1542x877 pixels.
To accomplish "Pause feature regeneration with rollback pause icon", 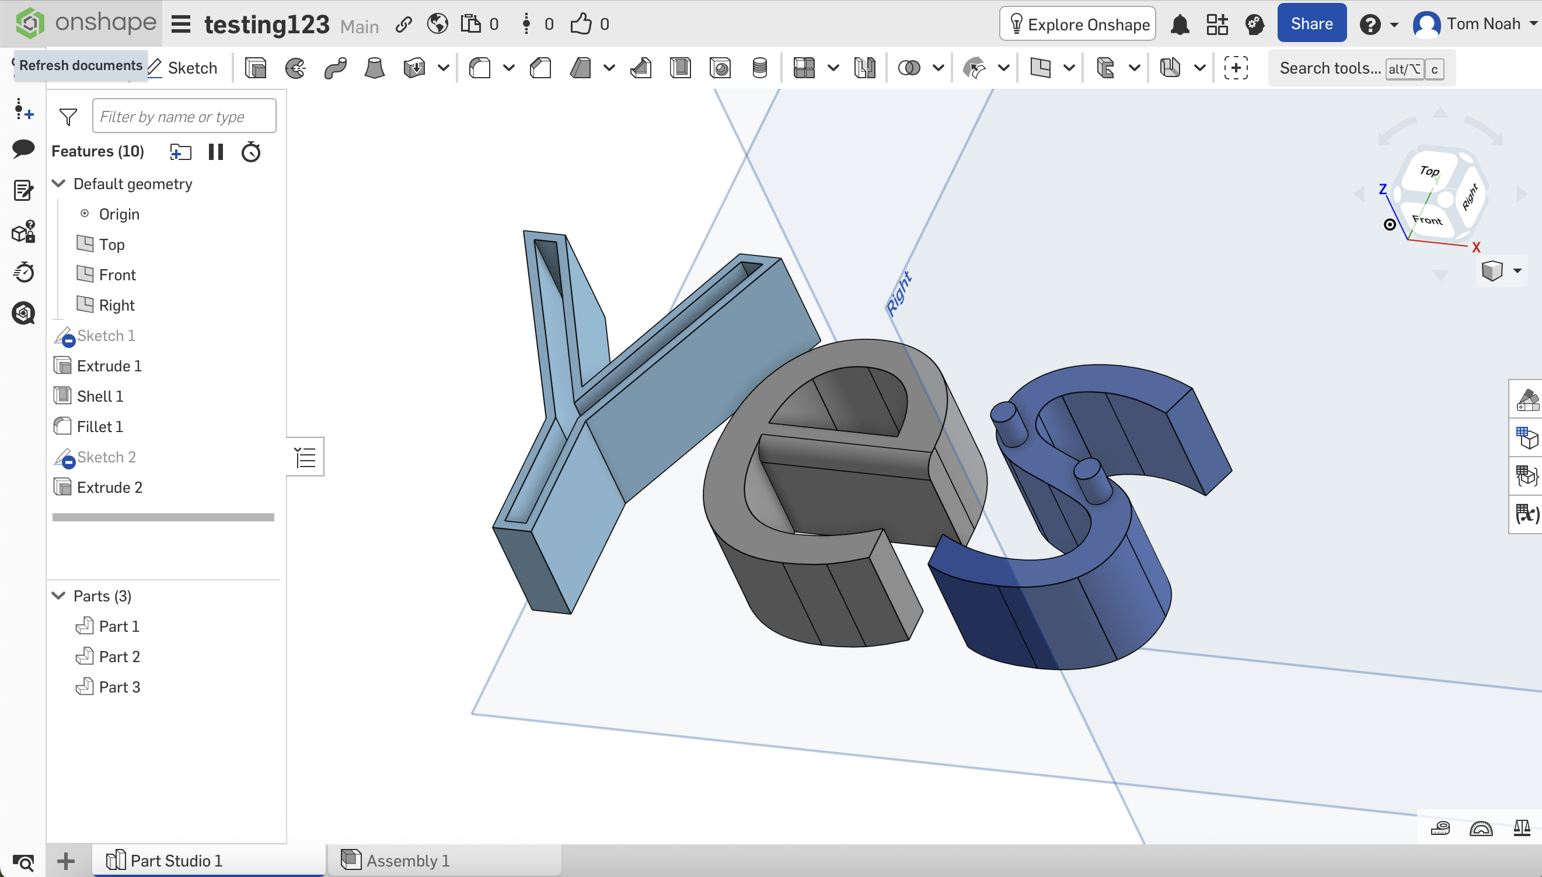I will click(215, 152).
